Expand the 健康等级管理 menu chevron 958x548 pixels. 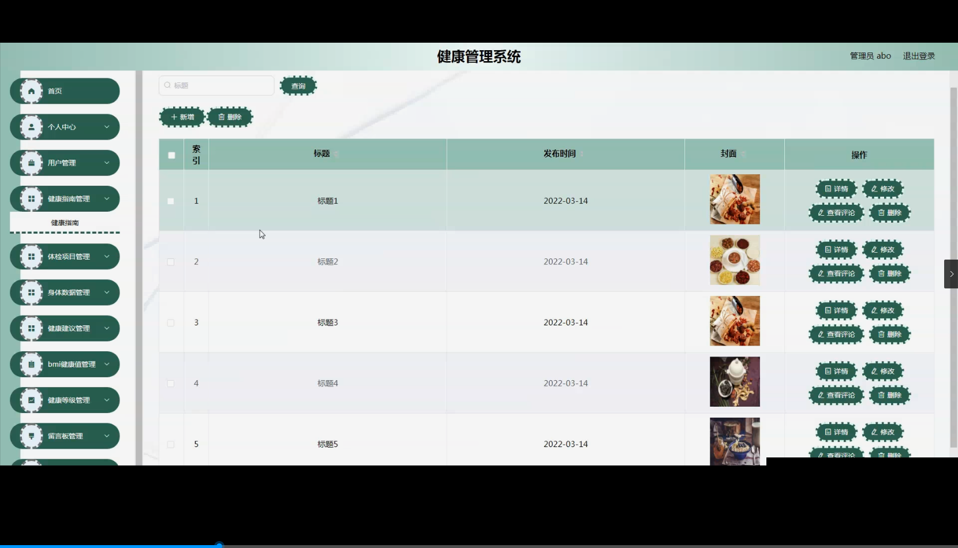[x=107, y=400]
